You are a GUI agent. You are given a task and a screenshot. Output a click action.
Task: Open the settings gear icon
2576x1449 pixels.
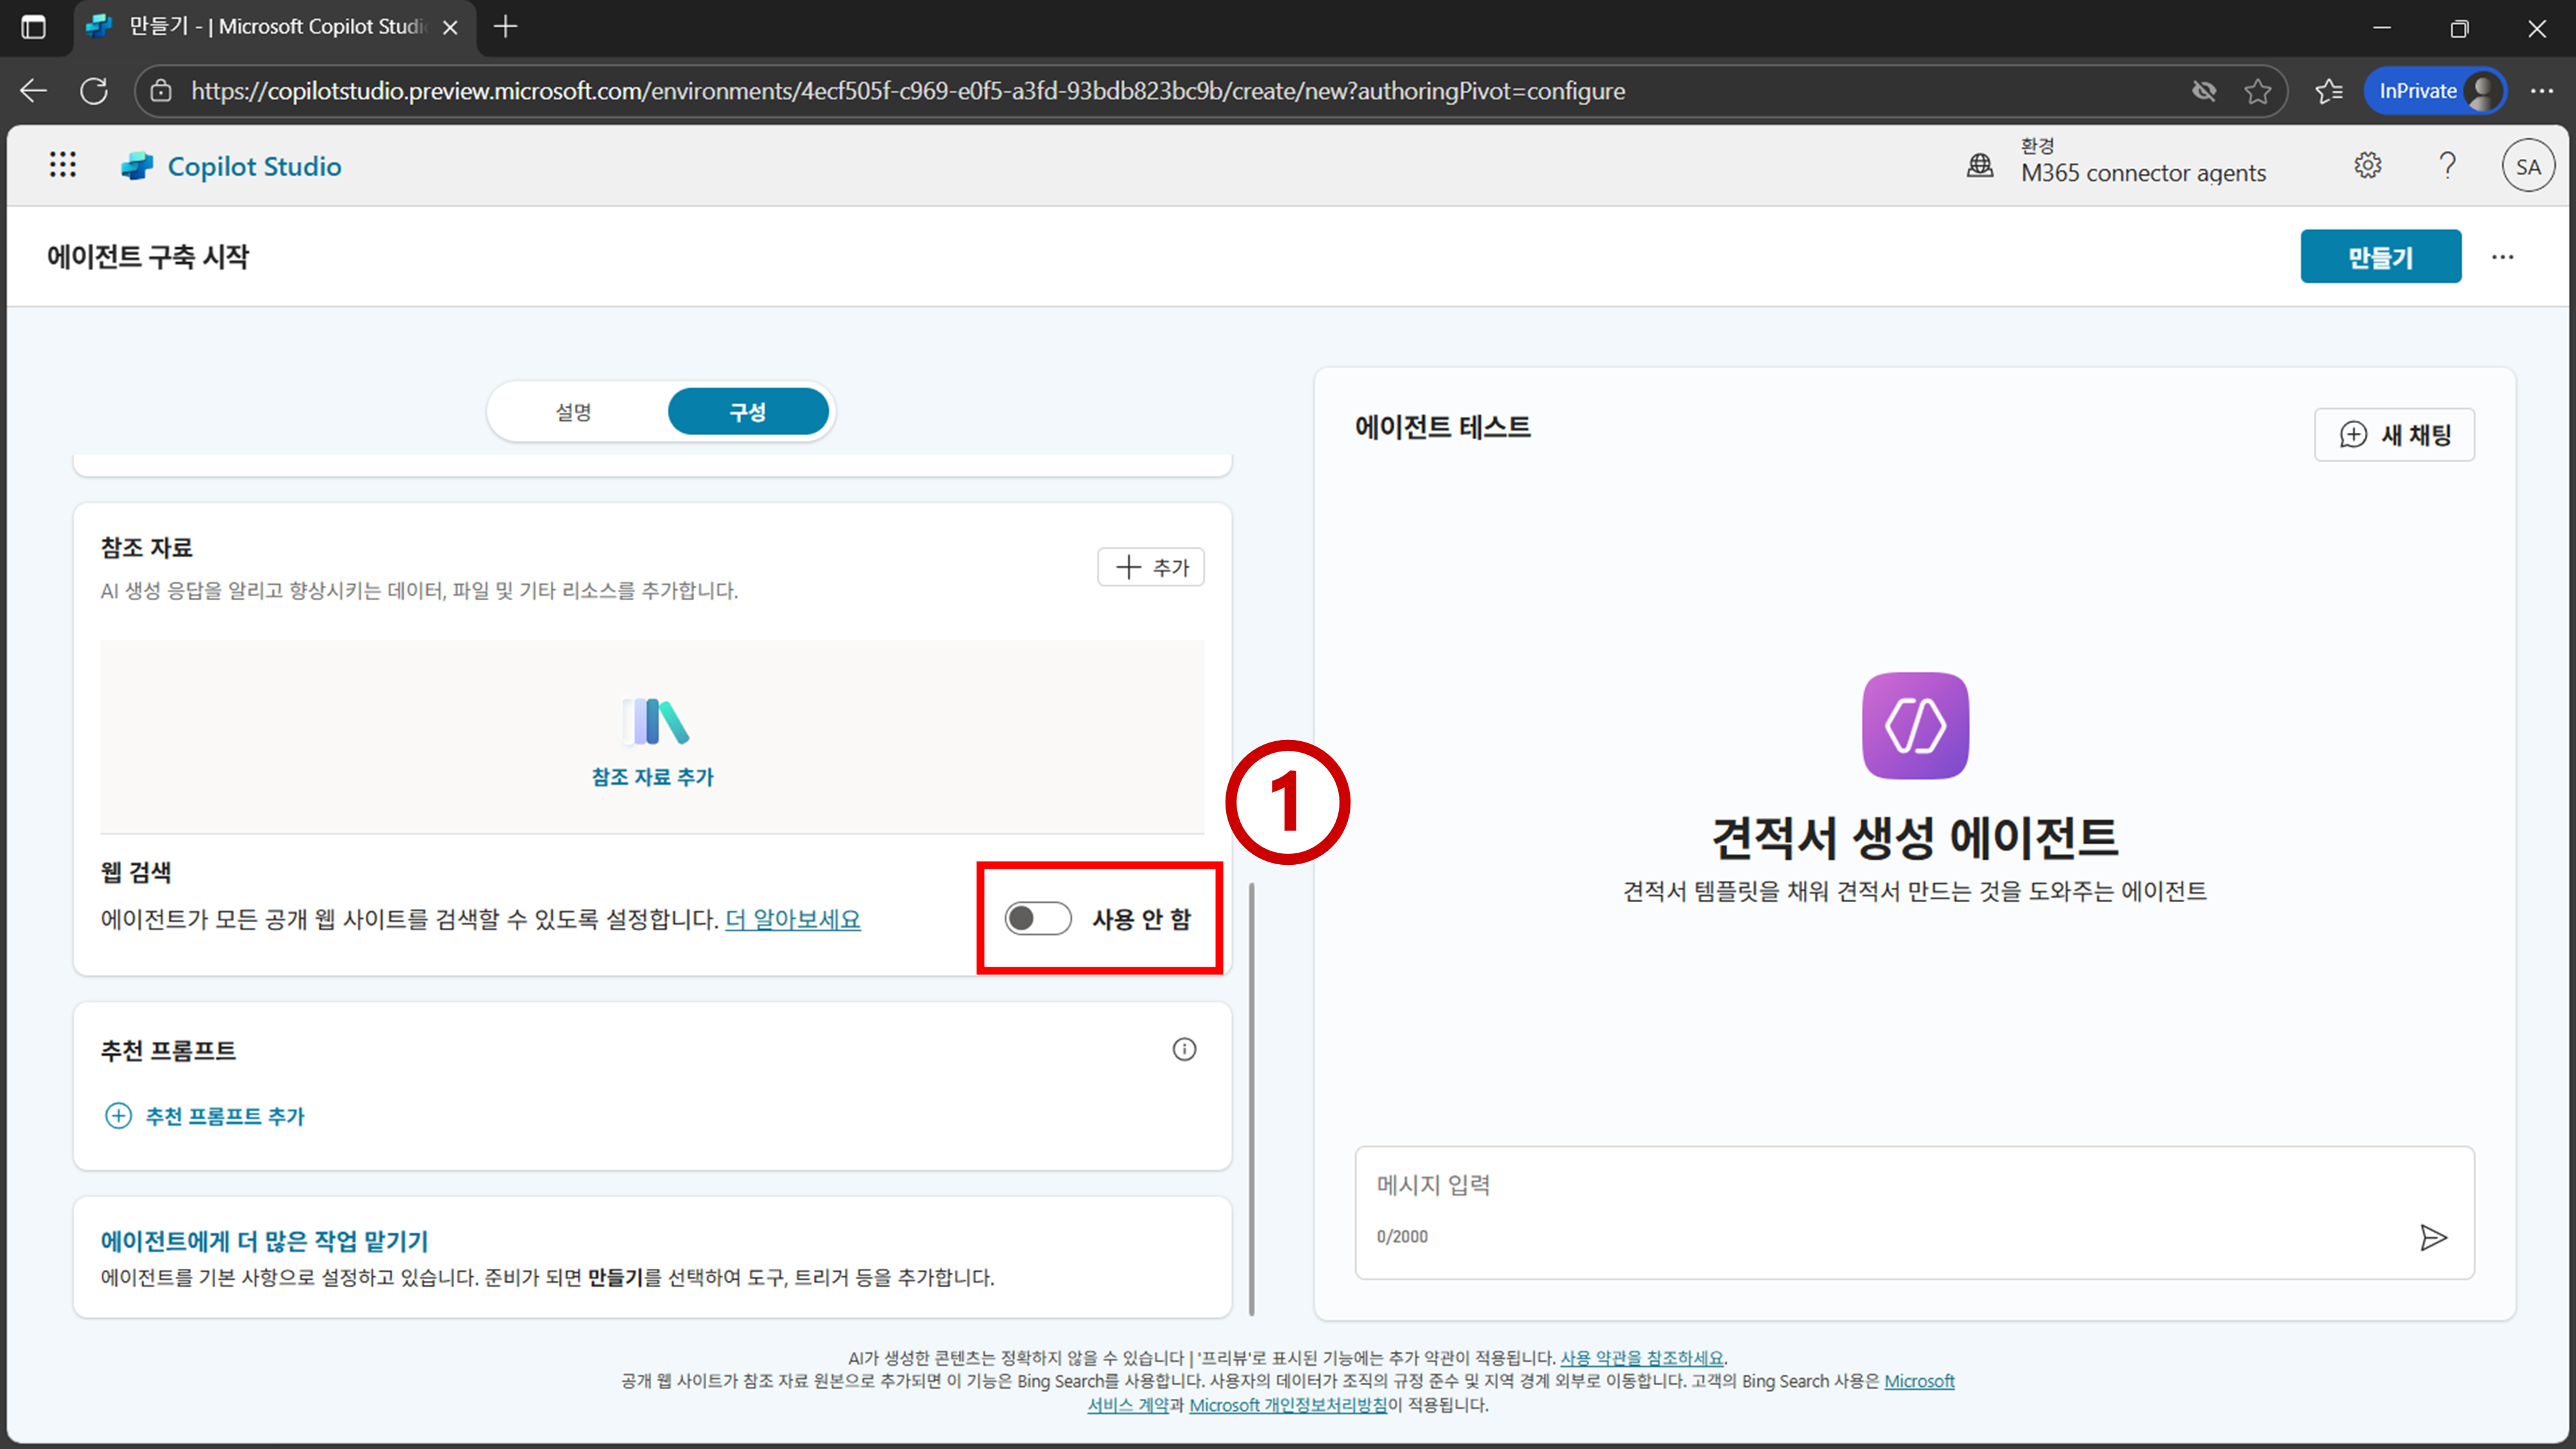(2367, 165)
